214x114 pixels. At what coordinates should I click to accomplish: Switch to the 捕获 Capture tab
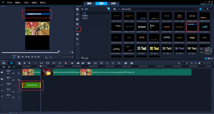pos(89,3)
